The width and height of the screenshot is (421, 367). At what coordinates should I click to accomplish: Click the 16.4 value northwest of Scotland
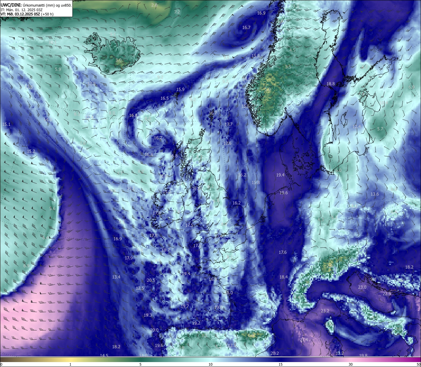(x=149, y=155)
